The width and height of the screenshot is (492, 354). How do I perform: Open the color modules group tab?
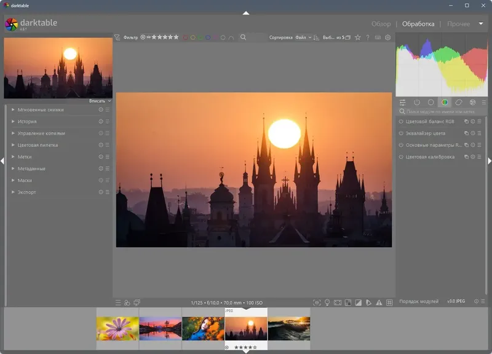point(445,102)
